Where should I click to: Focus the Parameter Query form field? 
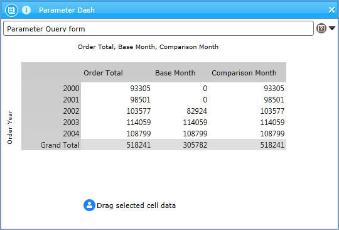[x=158, y=28]
